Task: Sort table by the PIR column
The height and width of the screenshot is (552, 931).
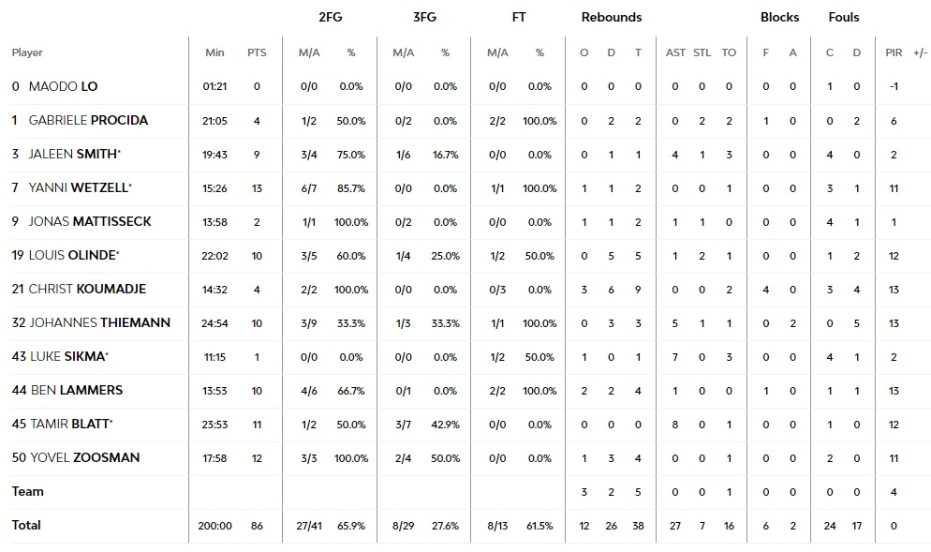Action: click(894, 52)
